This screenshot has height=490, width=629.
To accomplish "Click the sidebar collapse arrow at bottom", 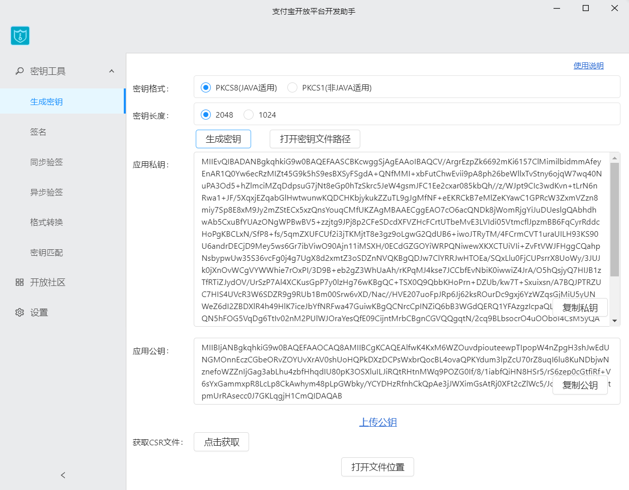I will click(x=62, y=475).
